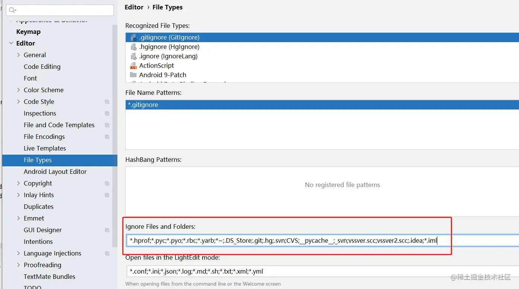Open GUI Designer settings

43,230
